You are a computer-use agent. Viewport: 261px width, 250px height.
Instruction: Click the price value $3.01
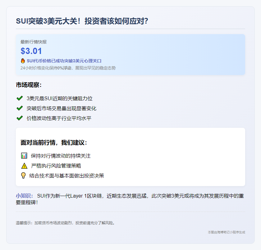[31, 51]
